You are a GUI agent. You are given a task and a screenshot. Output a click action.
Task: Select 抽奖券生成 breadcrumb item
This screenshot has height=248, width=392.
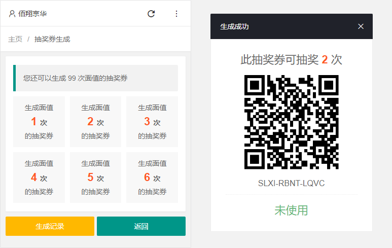(52, 39)
